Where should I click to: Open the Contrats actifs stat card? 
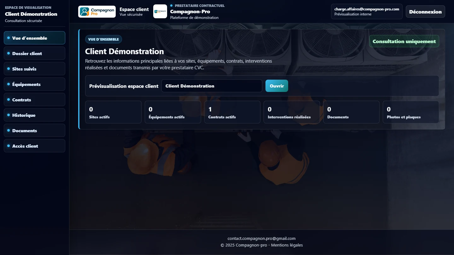click(232, 112)
